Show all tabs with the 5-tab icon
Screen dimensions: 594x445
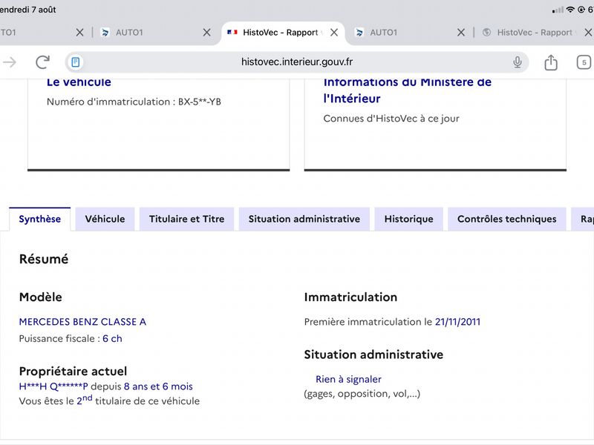pos(584,62)
